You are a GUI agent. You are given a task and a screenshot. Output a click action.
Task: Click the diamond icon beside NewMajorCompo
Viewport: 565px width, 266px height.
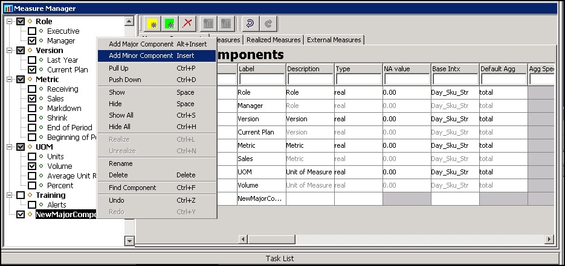pos(30,215)
